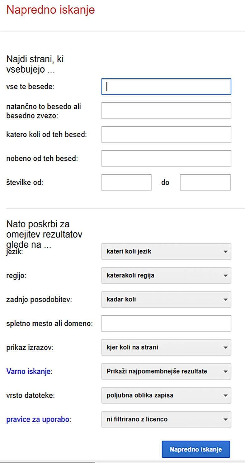Click the horizontal scrollbar at the bottom
This screenshot has width=245, height=463.
click(47, 462)
